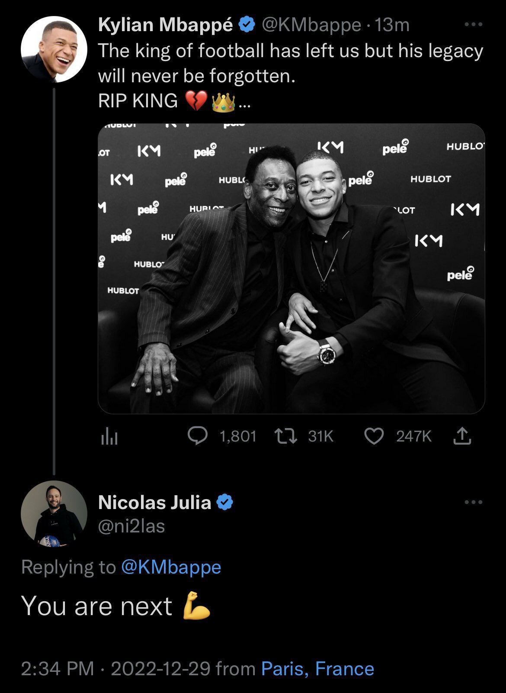Click the verified badge next to Nicolas Julia
506x693 pixels.
pyautogui.click(x=224, y=502)
